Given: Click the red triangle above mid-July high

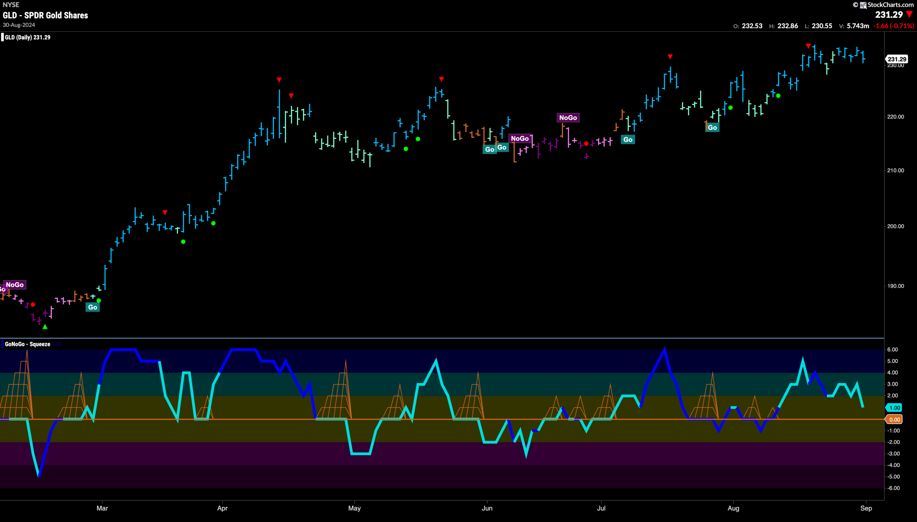Looking at the screenshot, I should (x=670, y=57).
